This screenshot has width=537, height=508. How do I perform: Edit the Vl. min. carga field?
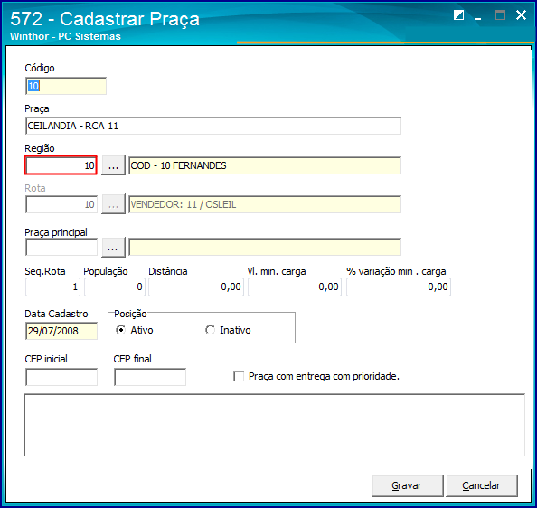295,287
